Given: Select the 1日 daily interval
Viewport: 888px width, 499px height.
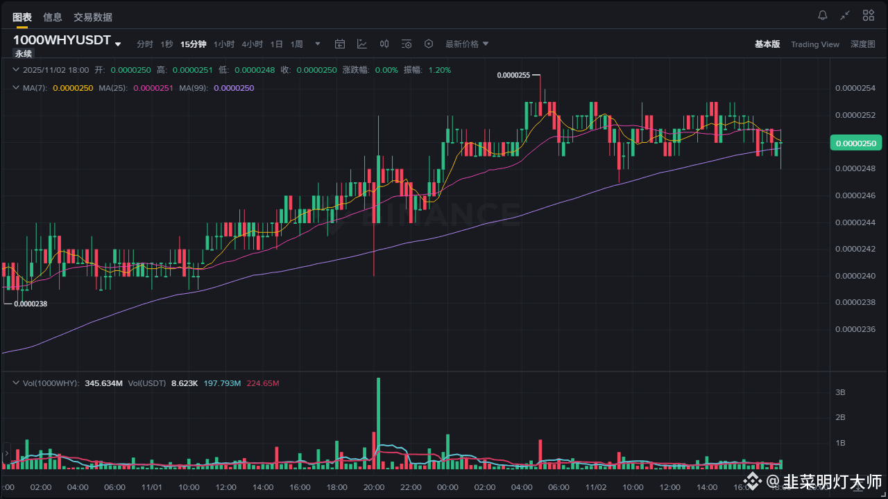Looking at the screenshot, I should (x=276, y=44).
